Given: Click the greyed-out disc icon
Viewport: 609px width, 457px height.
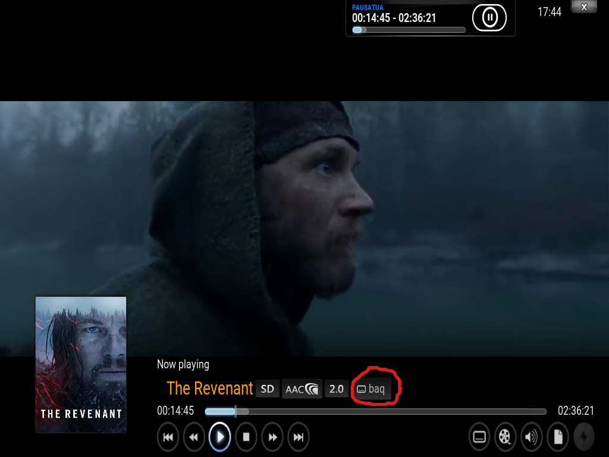Looking at the screenshot, I should tap(584, 437).
